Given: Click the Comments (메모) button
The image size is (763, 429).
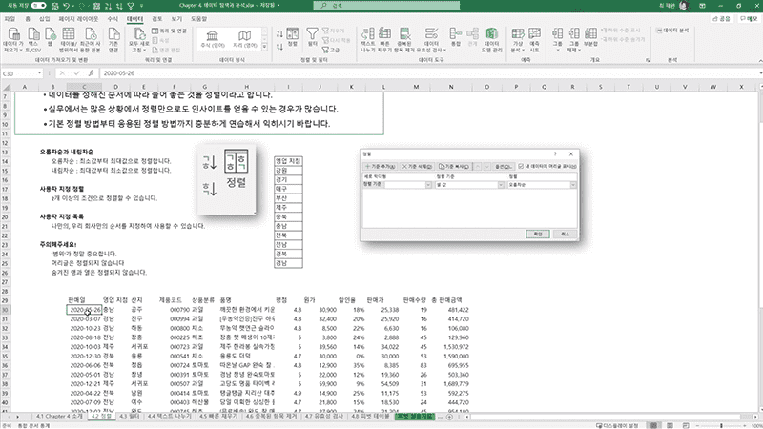Looking at the screenshot, I should click(x=749, y=18).
